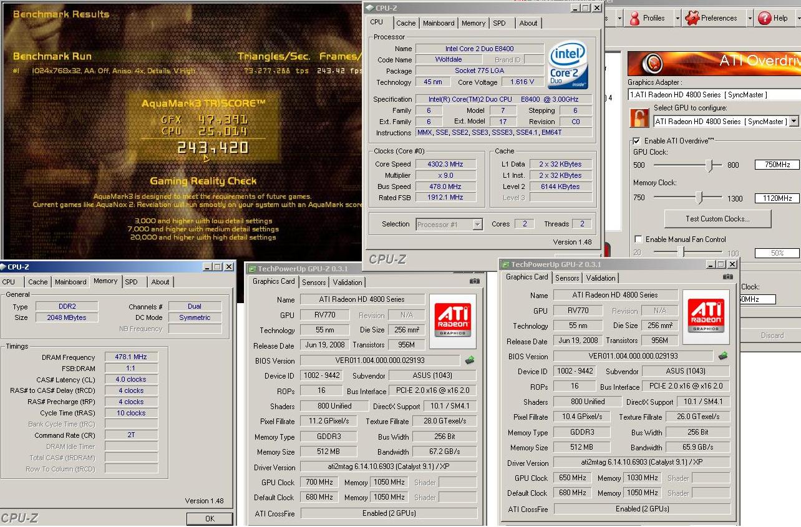
Task: Click camera screenshot icon in 700 MHz GPU-Z window
Action: [x=475, y=282]
